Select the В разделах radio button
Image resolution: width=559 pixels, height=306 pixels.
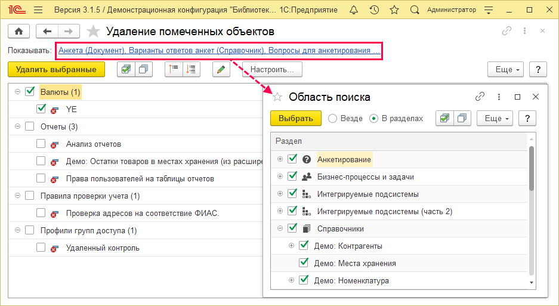[x=373, y=119]
